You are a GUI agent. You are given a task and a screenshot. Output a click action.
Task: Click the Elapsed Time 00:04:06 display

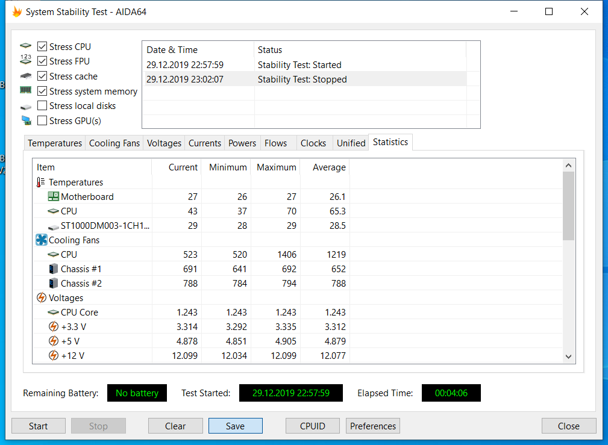[451, 393]
